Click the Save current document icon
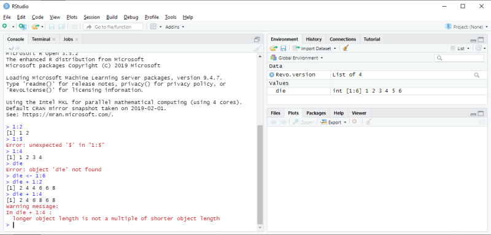Viewport: 491px width, 235px height. [x=52, y=27]
